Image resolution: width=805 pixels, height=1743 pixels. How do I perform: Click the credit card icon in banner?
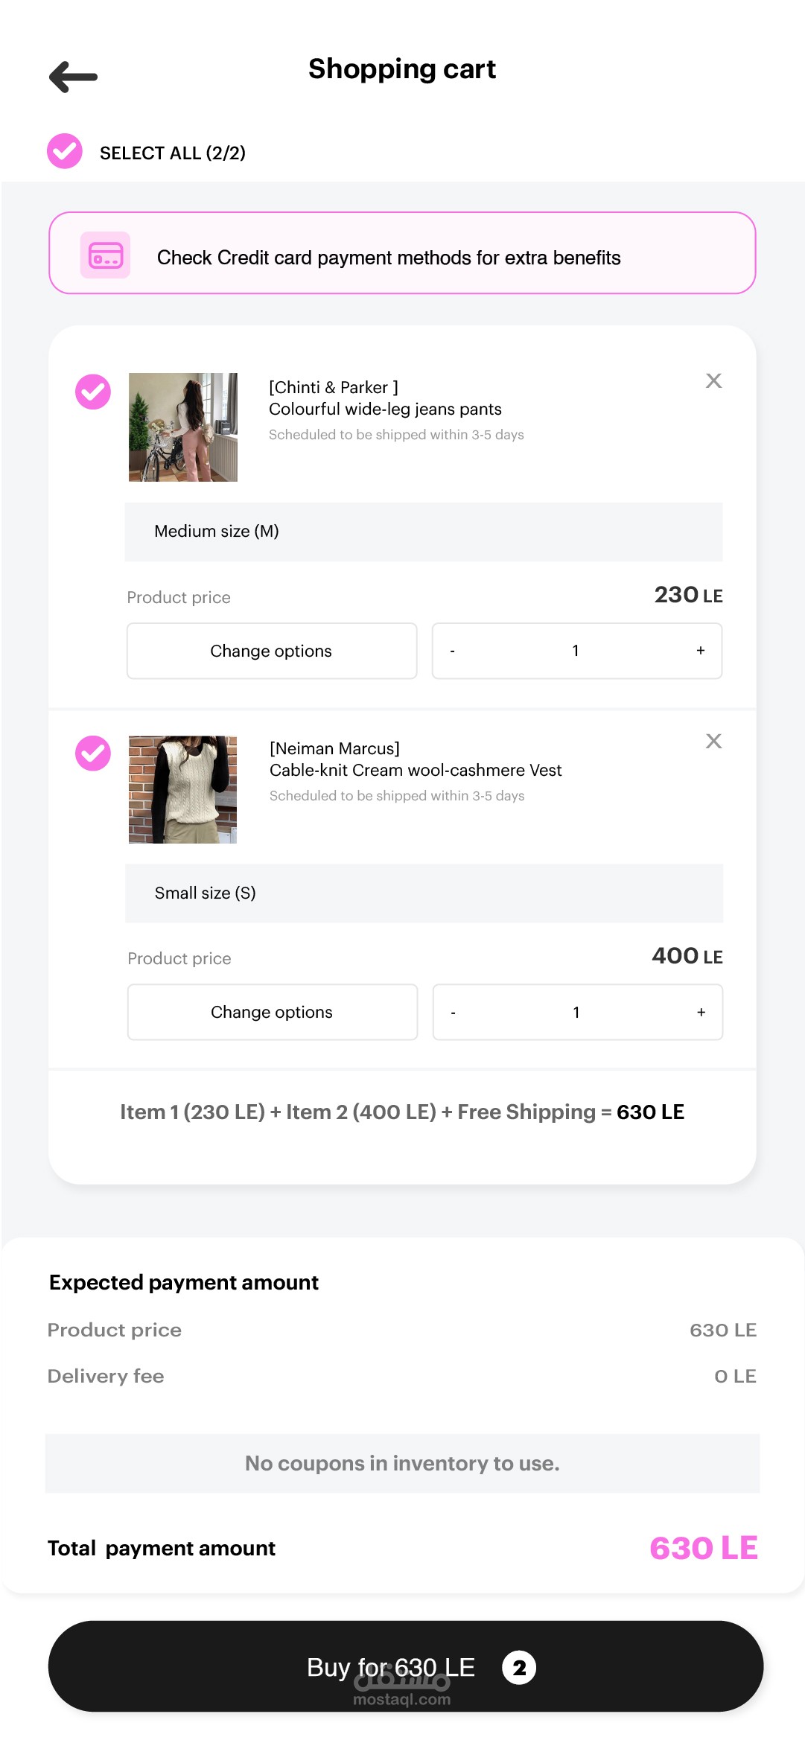[x=105, y=255]
